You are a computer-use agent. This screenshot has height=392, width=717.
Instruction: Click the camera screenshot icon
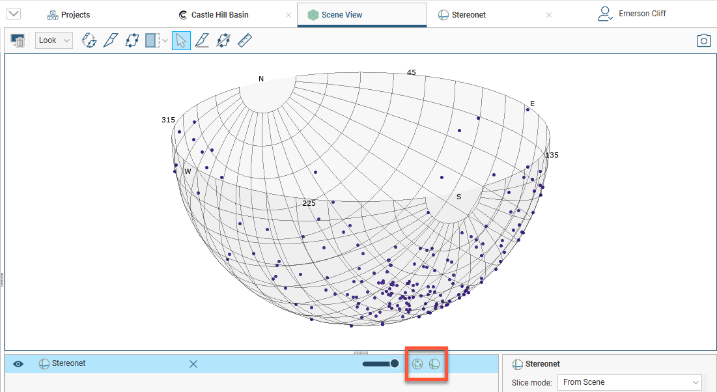[x=703, y=40]
